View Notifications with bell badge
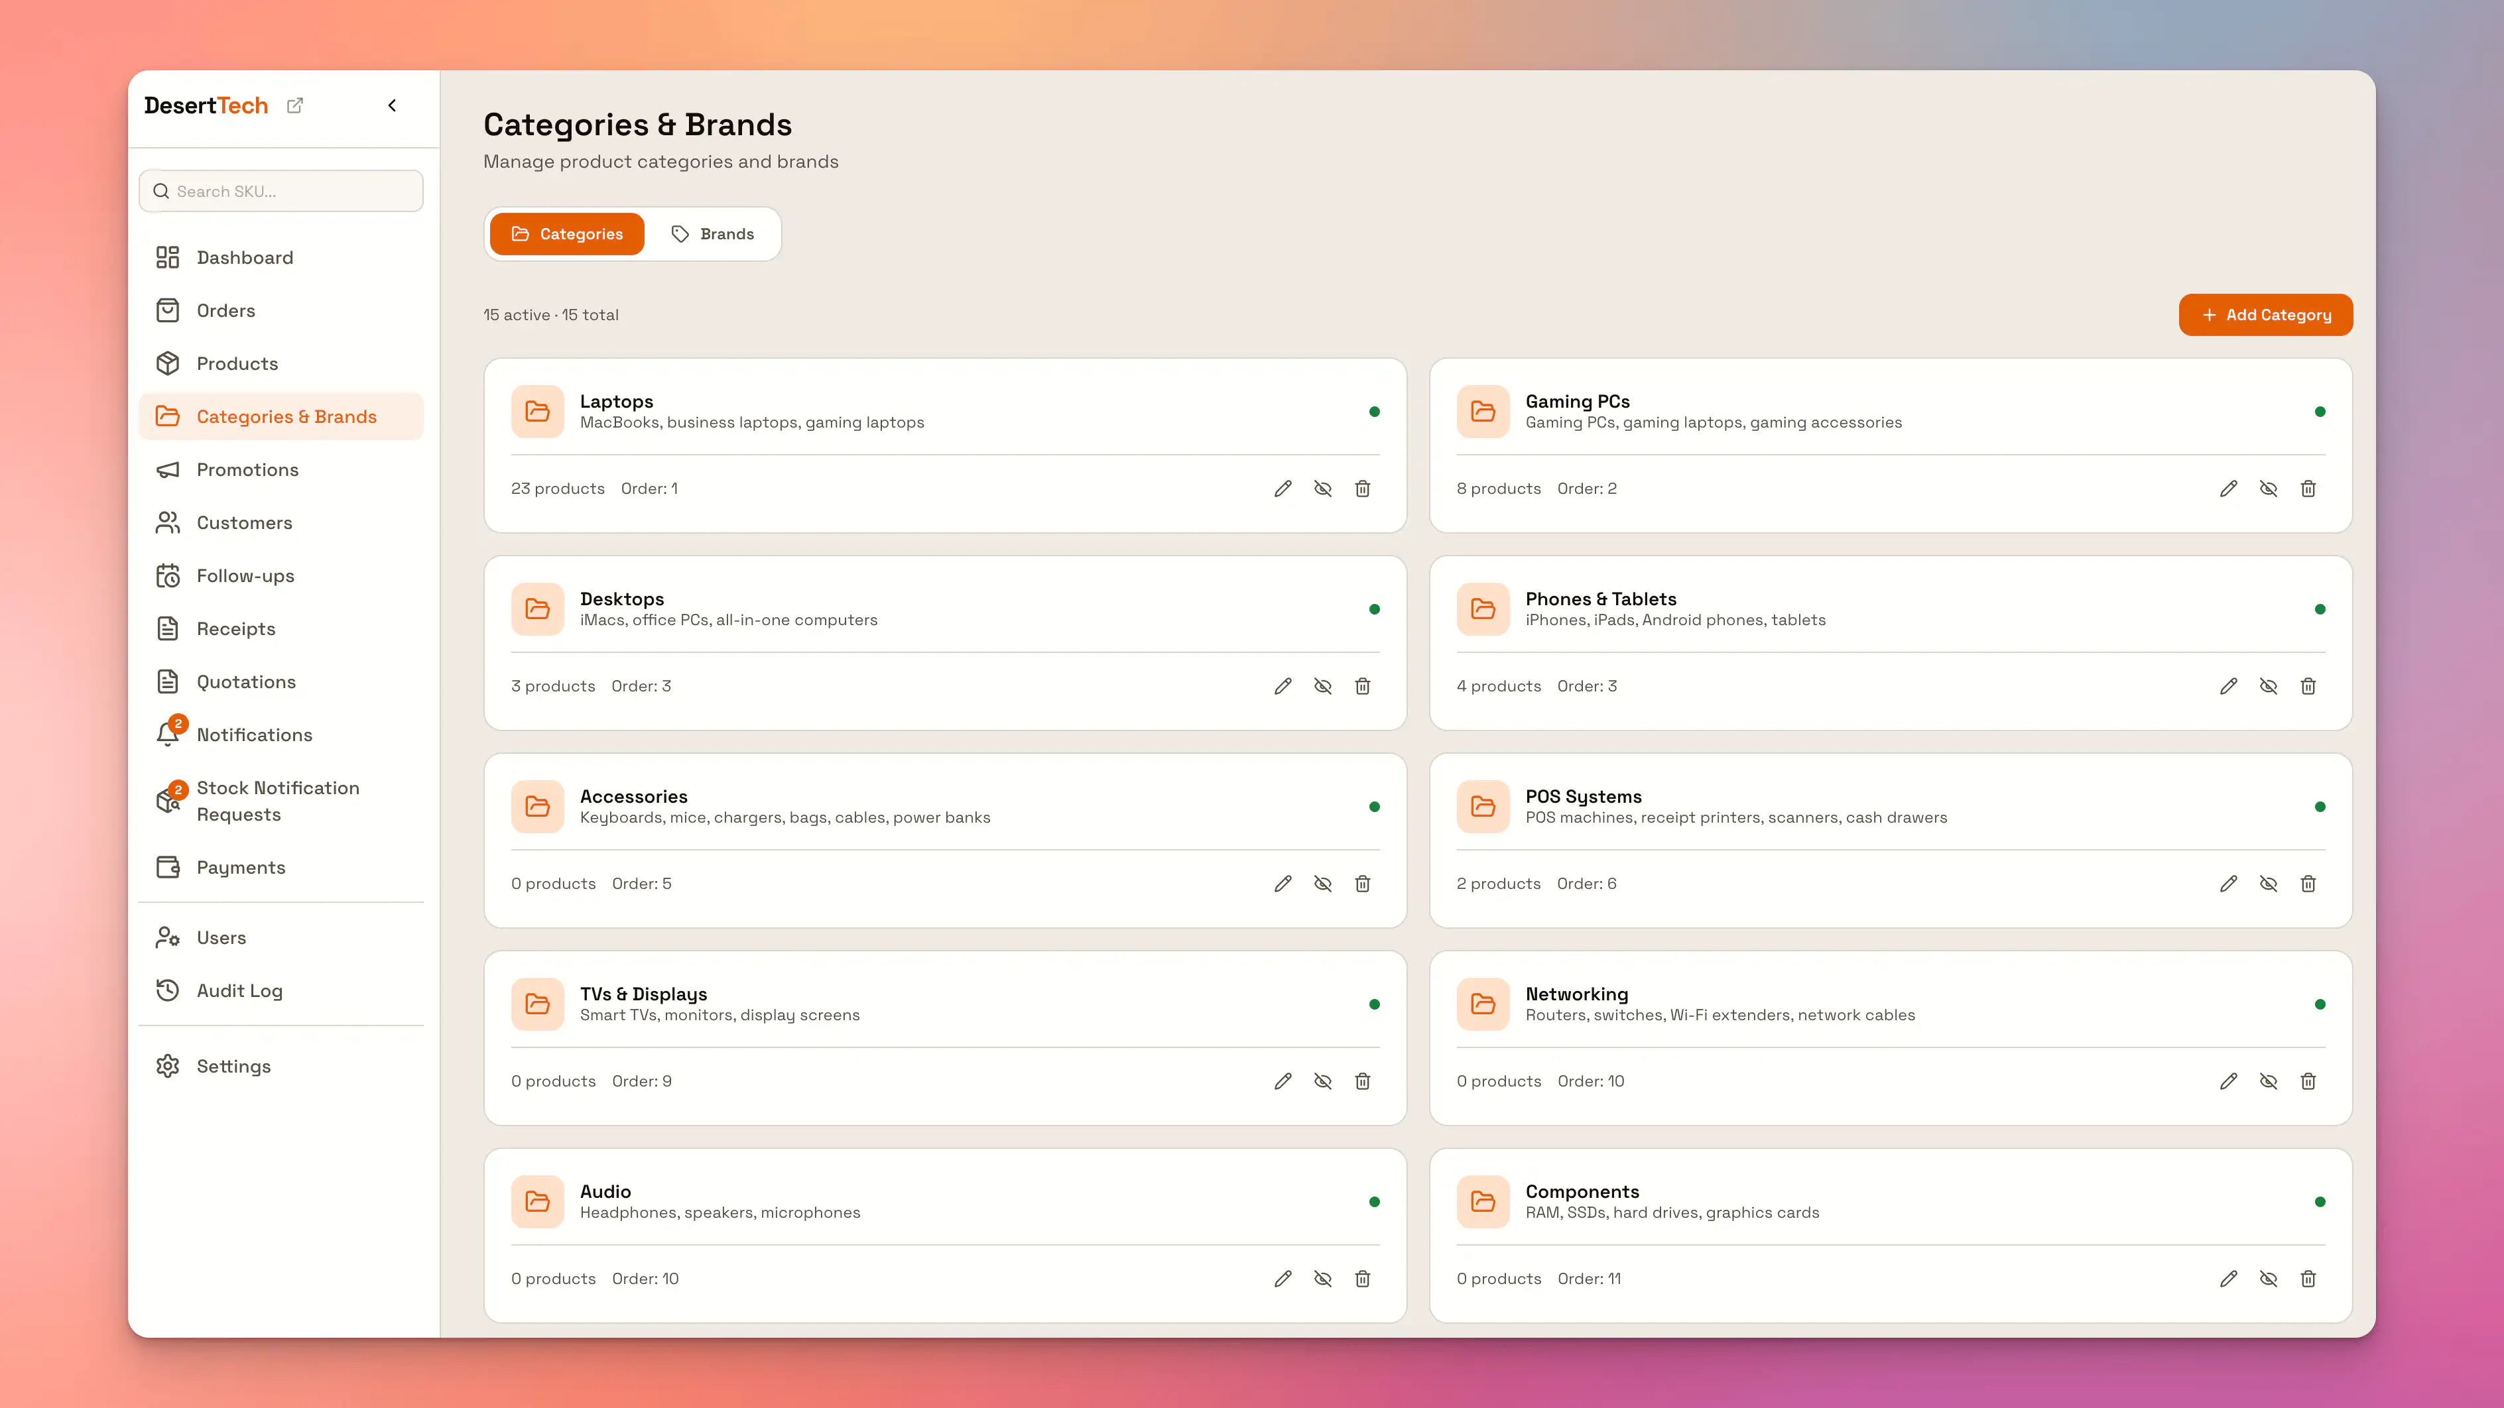2504x1408 pixels. click(281, 734)
